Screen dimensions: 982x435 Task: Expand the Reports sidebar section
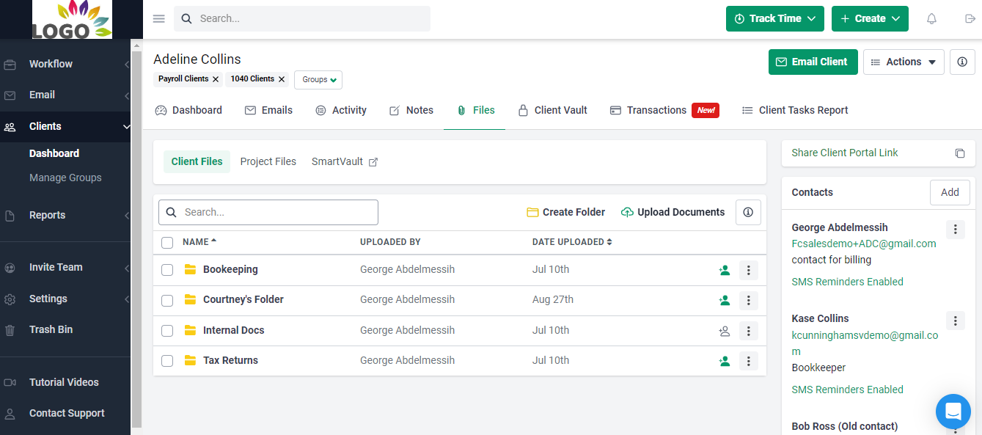coord(65,215)
